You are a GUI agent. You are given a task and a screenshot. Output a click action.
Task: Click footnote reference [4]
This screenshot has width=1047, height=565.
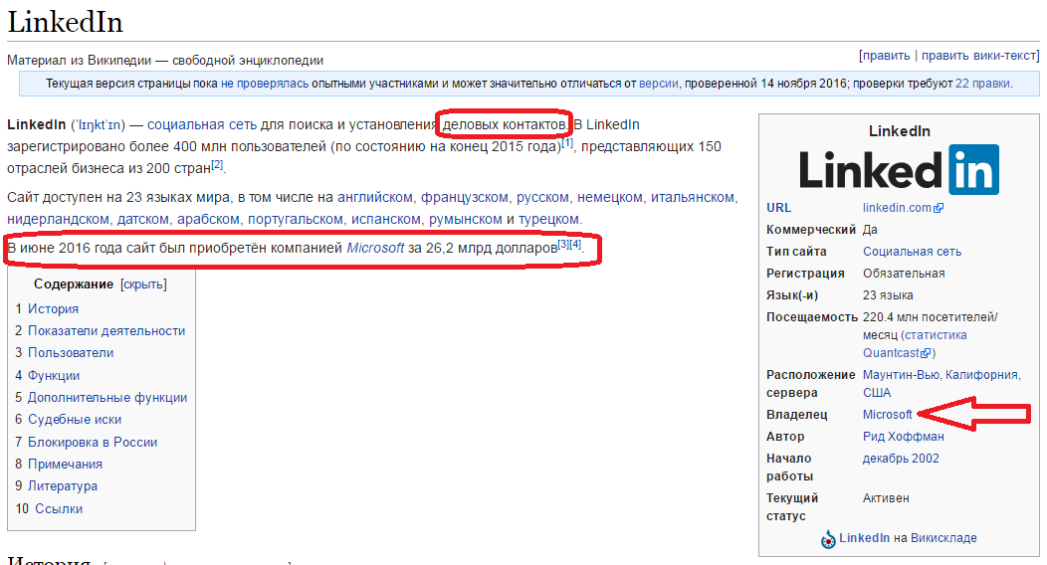(575, 244)
